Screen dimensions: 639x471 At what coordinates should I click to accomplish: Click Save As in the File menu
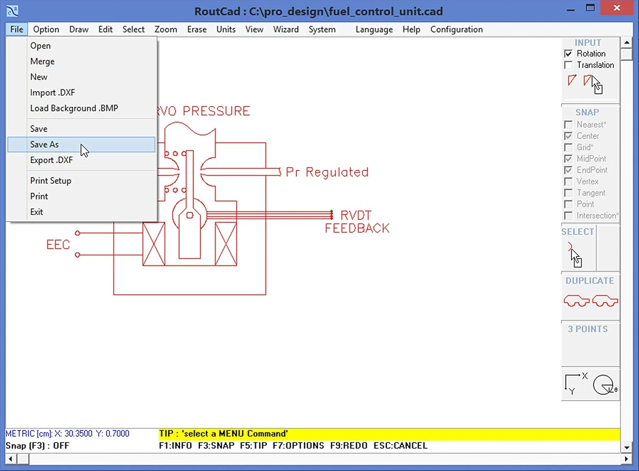(44, 144)
